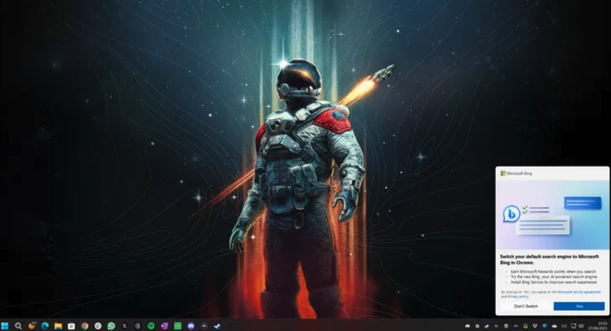Click 'Try the new Bing' bullet text
Viewport: 611px width, 331px height.
coord(553,277)
